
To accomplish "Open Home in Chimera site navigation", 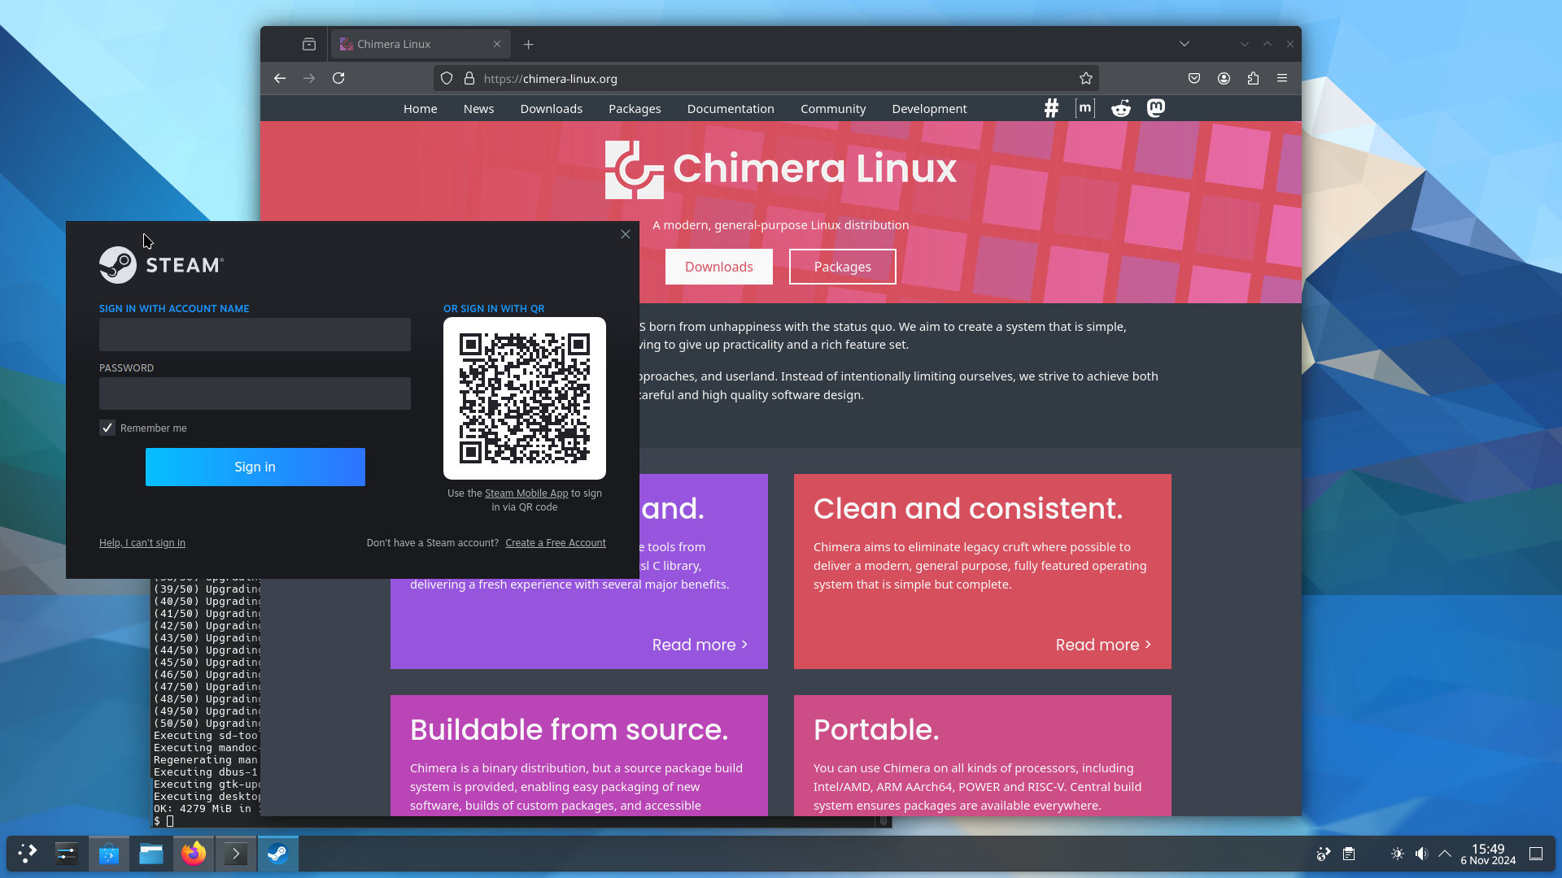I will tap(421, 108).
